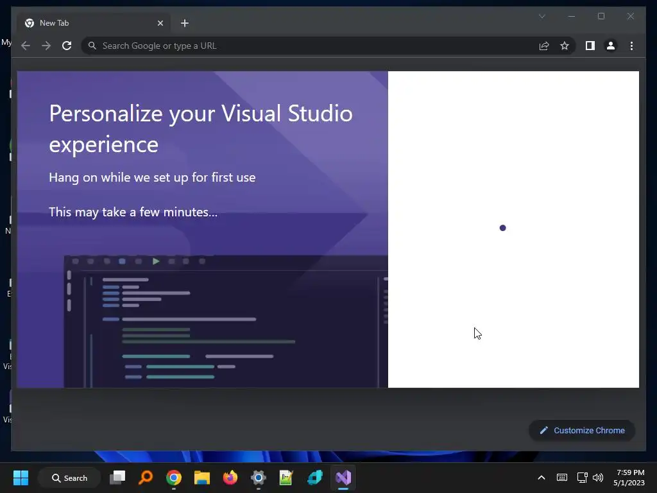Image resolution: width=657 pixels, height=493 pixels.
Task: Open the Windows Start menu
Action: point(21,478)
